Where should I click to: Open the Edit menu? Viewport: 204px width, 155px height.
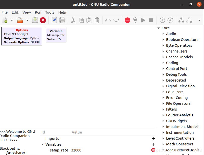tap(15, 12)
